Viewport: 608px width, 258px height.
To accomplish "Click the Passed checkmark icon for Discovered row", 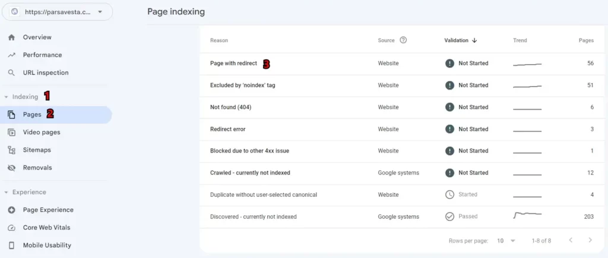I will [449, 216].
